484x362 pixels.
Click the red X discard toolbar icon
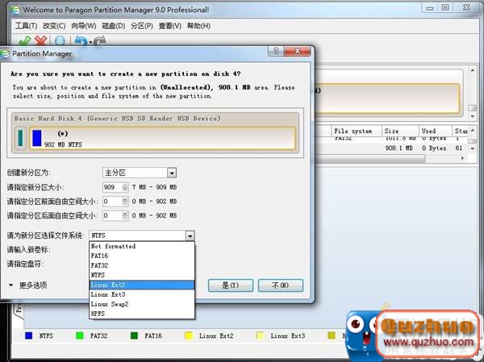[x=41, y=40]
